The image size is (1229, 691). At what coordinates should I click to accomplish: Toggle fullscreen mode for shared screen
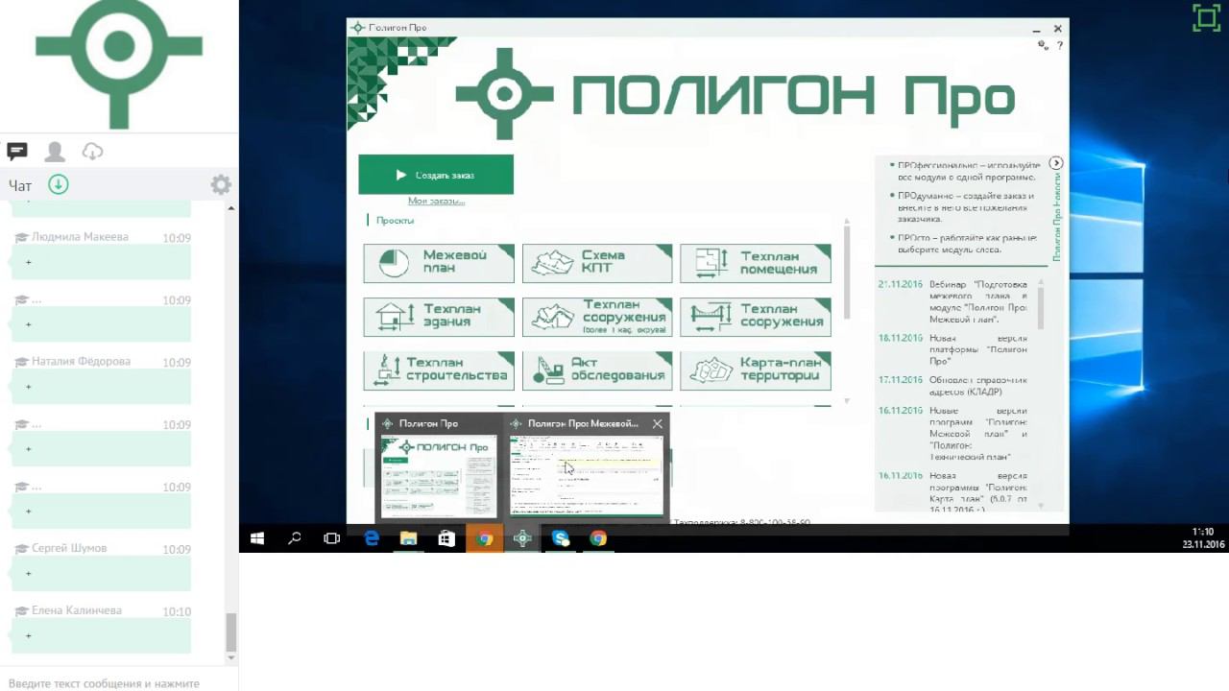click(x=1206, y=18)
